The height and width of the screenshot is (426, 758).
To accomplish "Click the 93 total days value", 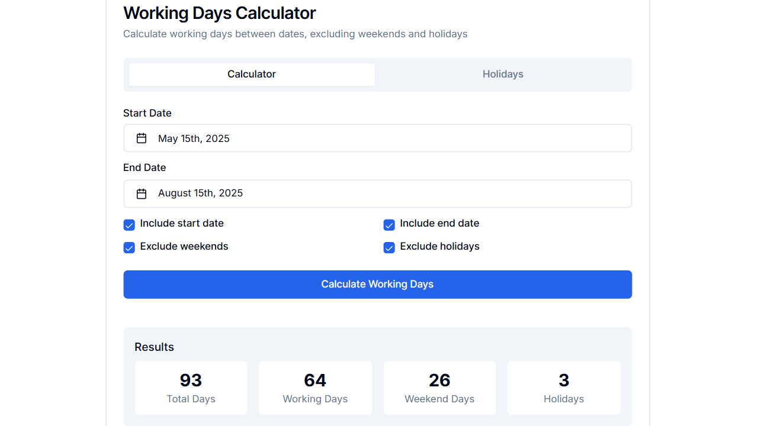I will pos(191,380).
